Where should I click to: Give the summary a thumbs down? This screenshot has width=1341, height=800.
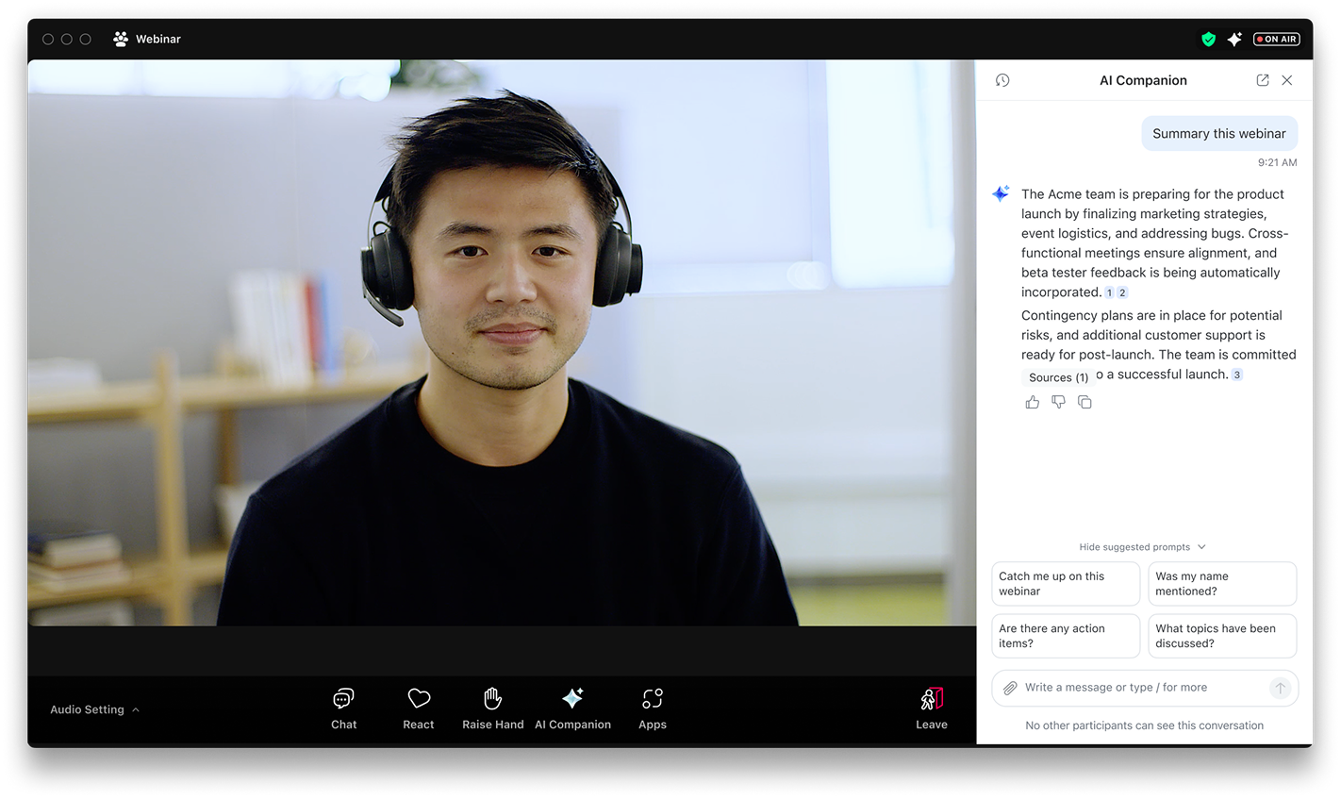[1059, 403]
